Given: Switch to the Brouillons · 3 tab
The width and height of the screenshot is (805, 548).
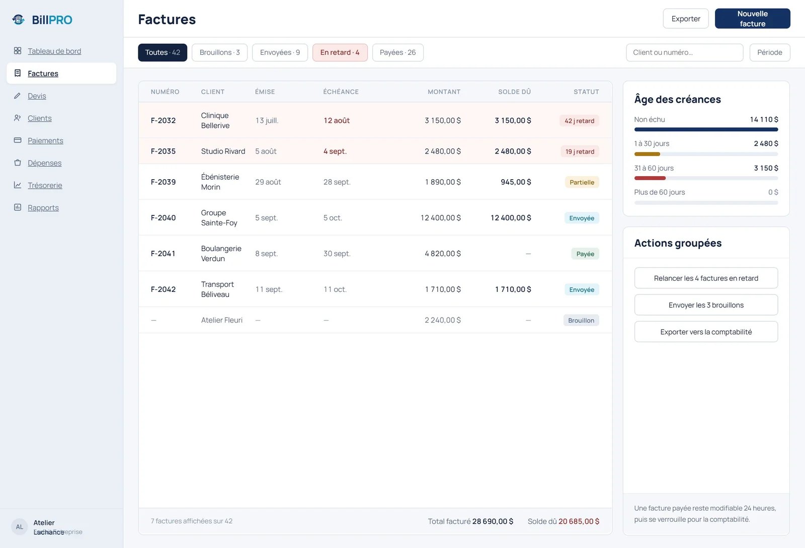Looking at the screenshot, I should [219, 52].
